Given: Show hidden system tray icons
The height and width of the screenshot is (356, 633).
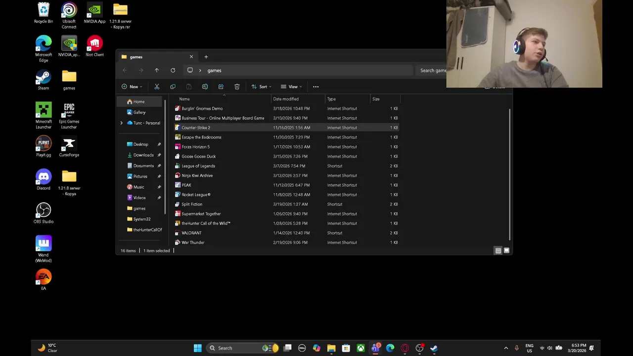Looking at the screenshot, I should [505, 348].
